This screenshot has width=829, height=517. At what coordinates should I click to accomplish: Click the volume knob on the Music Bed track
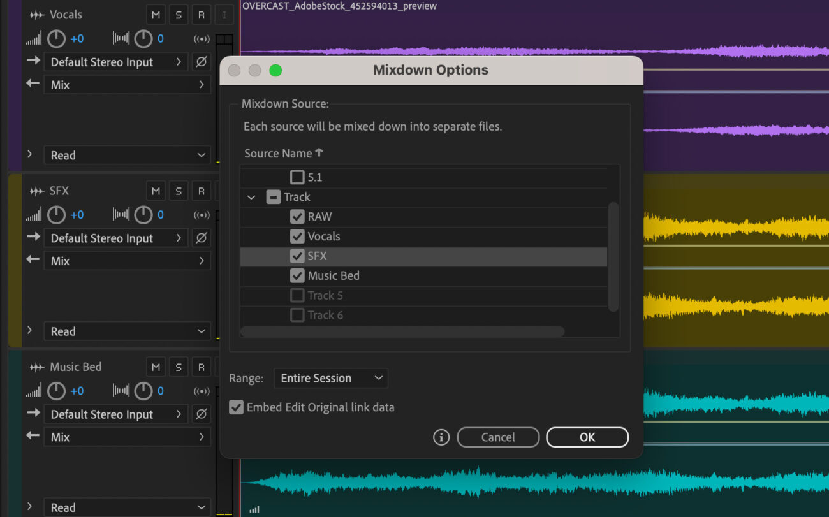(x=55, y=391)
